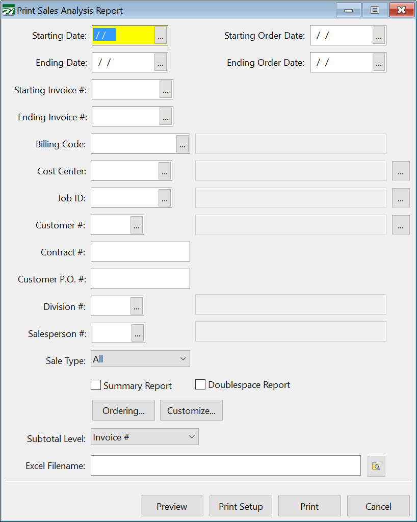417x522 pixels.
Task: Click the Starting Invoice # lookup button
Action: pos(166,89)
